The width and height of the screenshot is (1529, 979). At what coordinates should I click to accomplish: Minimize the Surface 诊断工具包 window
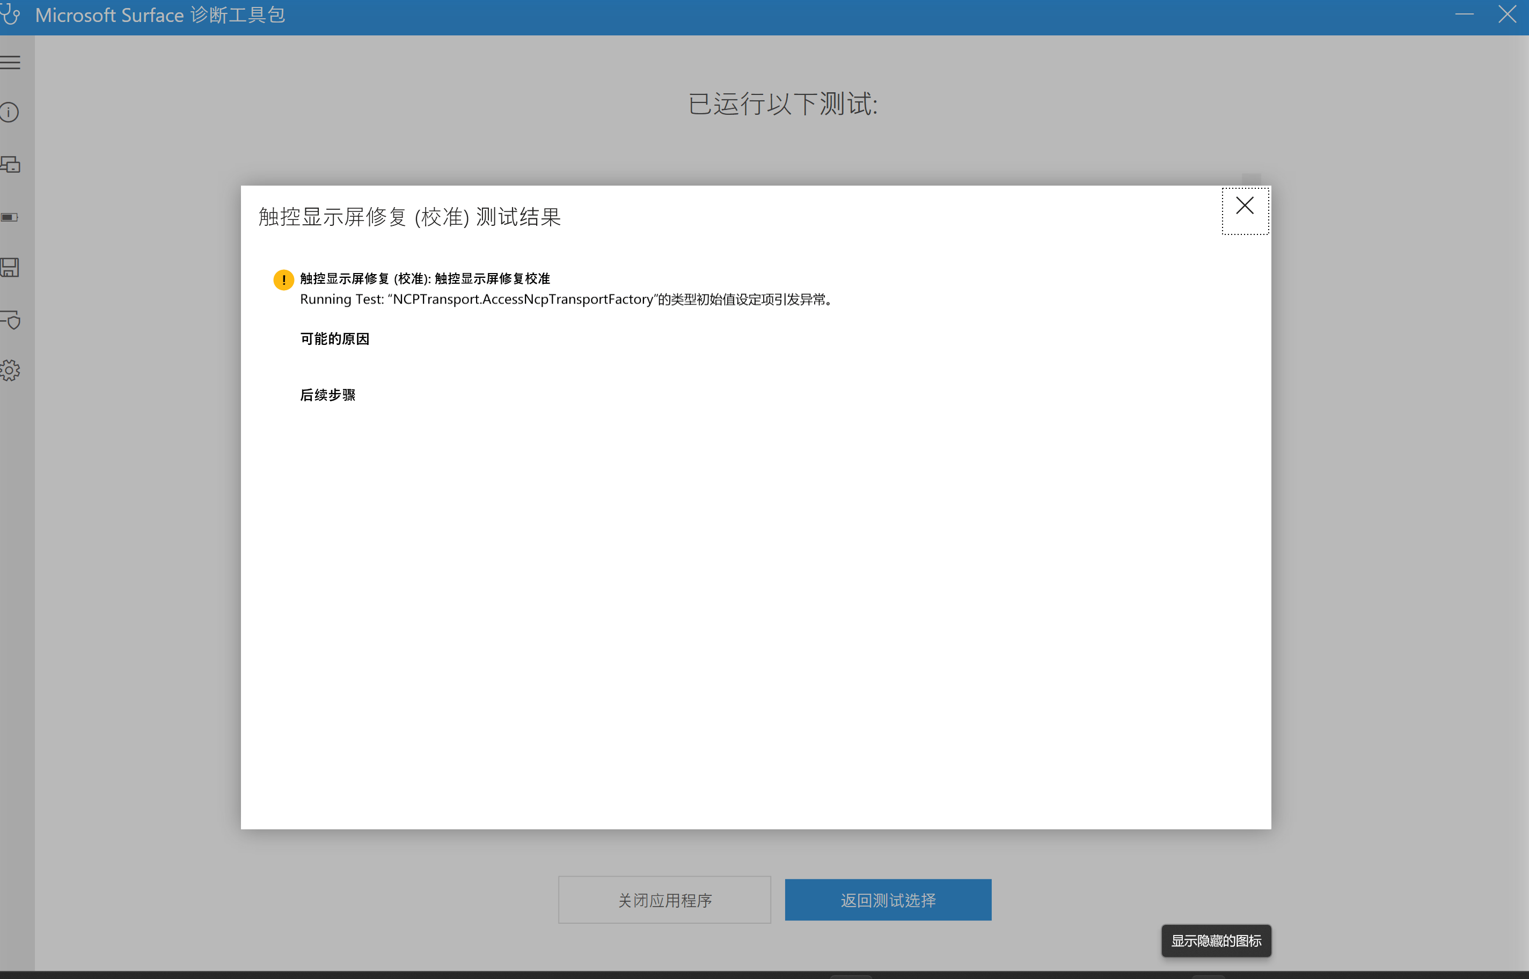(x=1464, y=14)
